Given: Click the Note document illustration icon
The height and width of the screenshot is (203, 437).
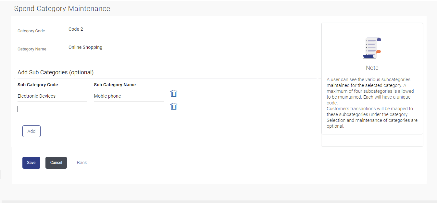Looking at the screenshot, I should (372, 48).
